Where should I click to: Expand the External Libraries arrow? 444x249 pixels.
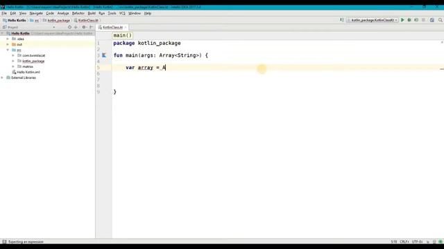[x=2, y=77]
